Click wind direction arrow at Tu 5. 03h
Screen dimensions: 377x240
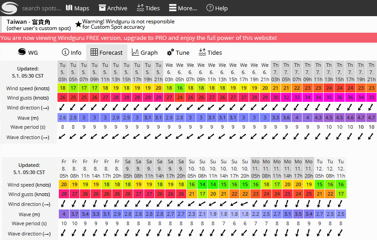click(62, 107)
